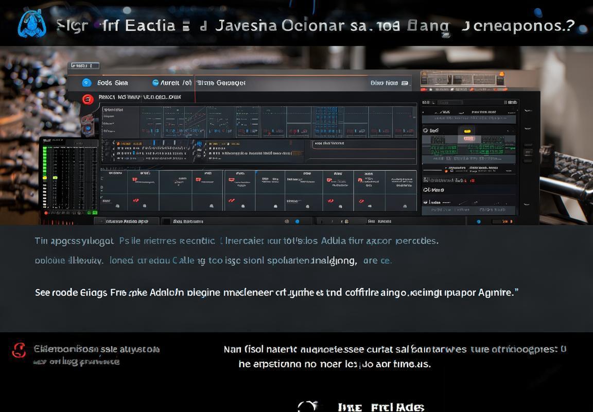The height and width of the screenshot is (412, 593).
Task: Click the white circular icon beside Ine Frcl Ades
Action: coord(307,406)
